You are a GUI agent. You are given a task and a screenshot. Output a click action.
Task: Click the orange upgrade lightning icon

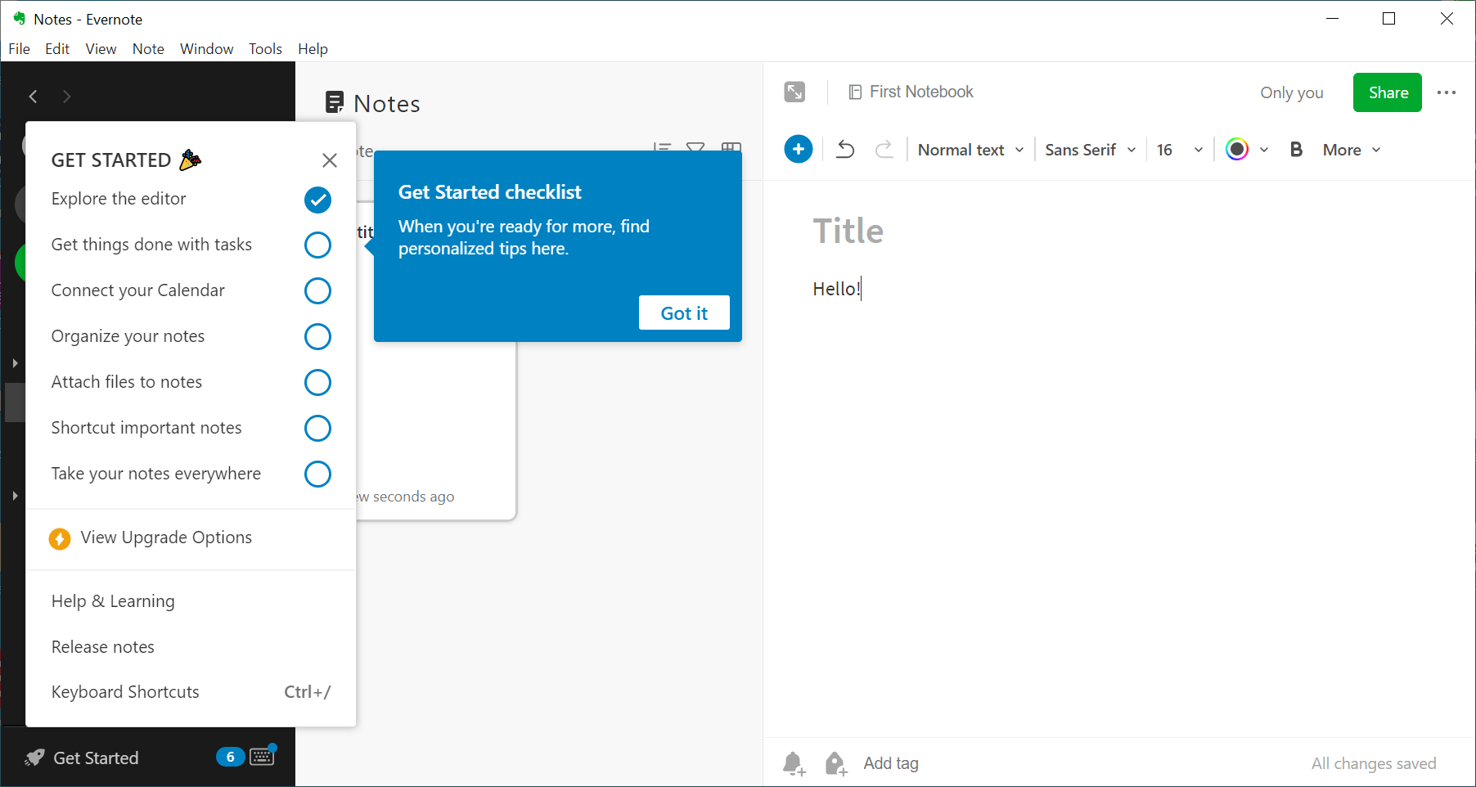point(60,538)
